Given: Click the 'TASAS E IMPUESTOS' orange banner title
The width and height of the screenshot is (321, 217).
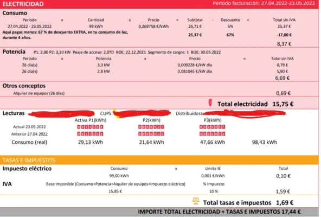Looking at the screenshot, I should (x=29, y=160).
